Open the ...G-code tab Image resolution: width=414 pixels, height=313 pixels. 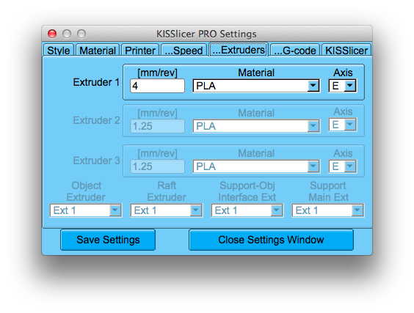pyautogui.click(x=295, y=50)
